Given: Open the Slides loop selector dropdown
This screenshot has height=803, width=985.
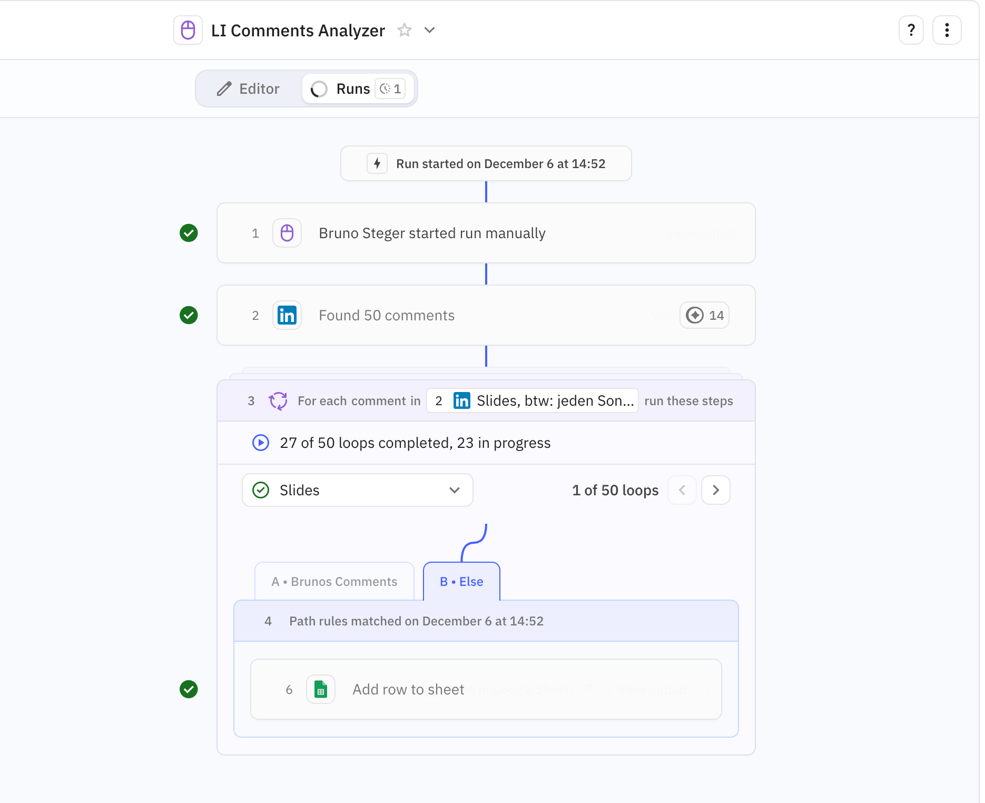Looking at the screenshot, I should click(357, 490).
